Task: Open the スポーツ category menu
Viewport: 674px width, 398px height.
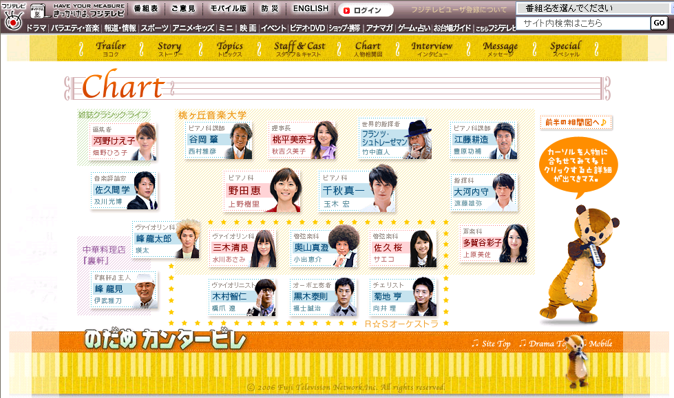Action: (x=154, y=28)
